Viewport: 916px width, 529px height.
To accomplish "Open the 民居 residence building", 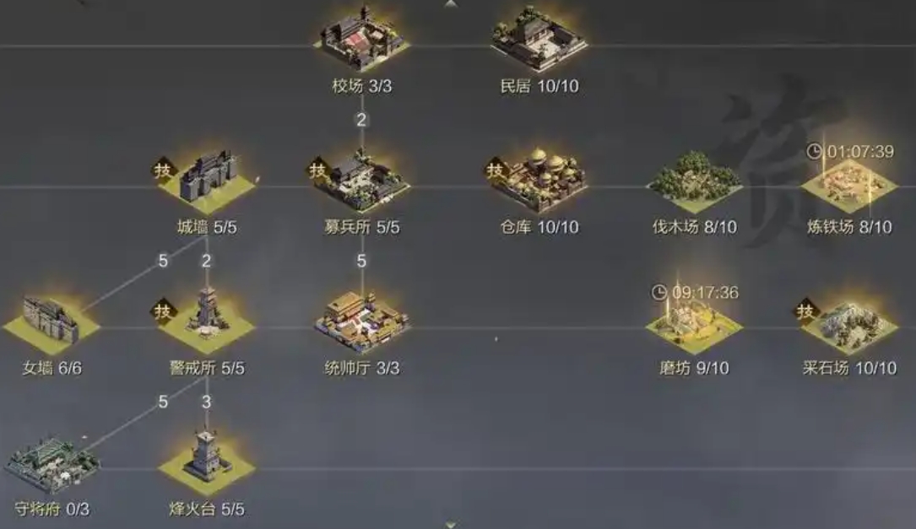I will tap(539, 40).
